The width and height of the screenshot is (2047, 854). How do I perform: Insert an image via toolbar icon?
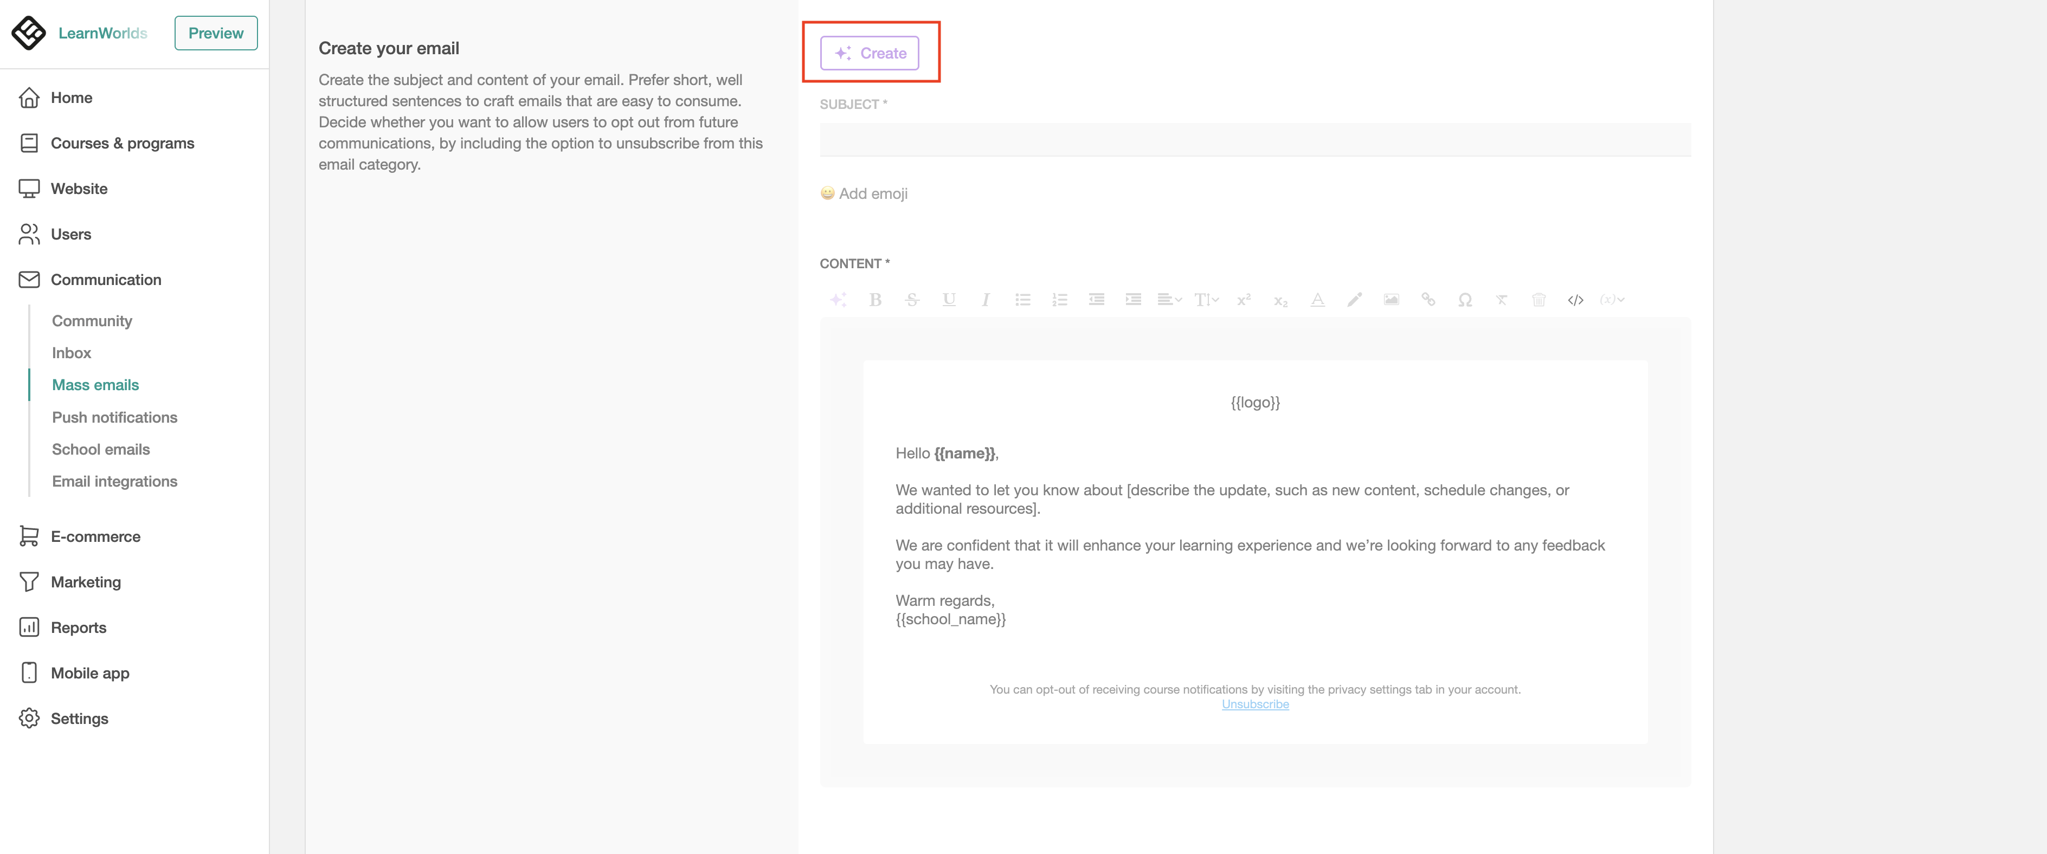(x=1391, y=300)
